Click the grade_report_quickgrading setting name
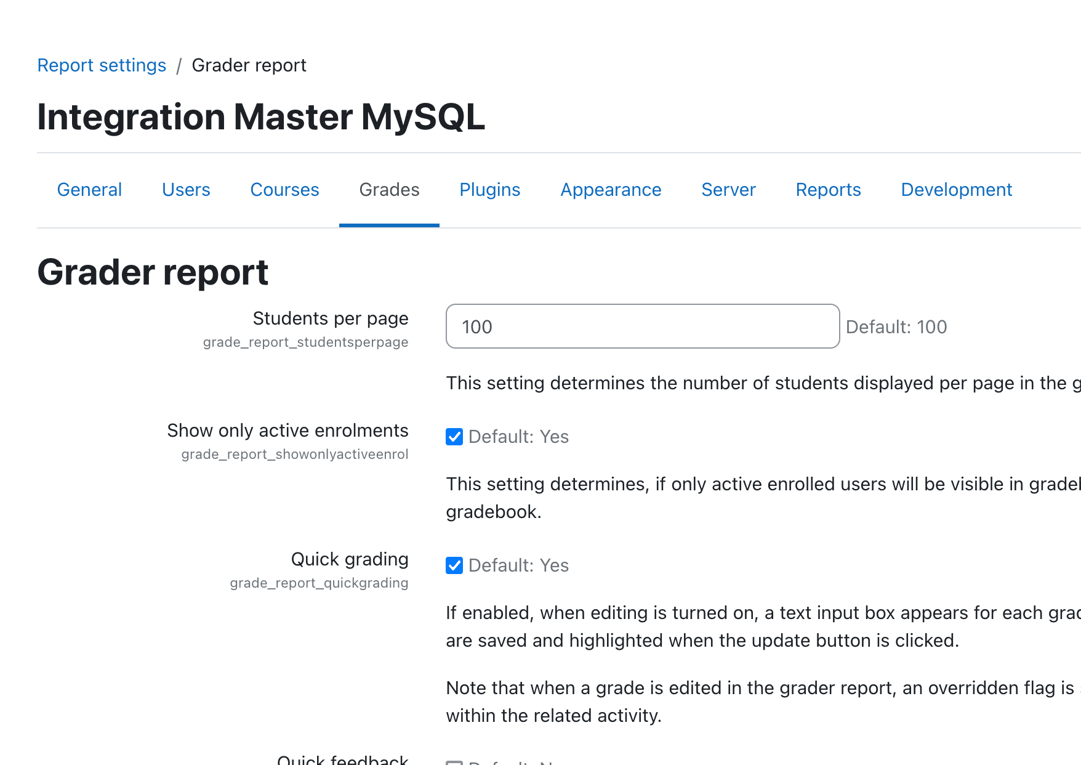The image size is (1081, 765). tap(319, 583)
